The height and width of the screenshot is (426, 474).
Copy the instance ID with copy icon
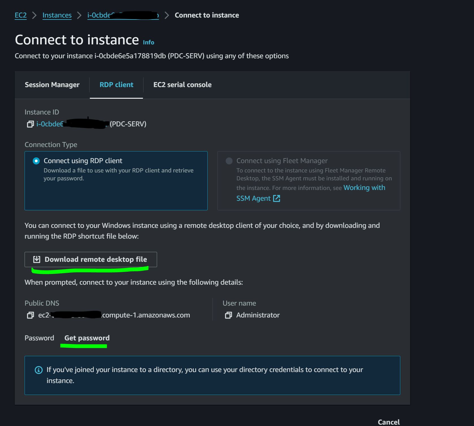coord(30,124)
